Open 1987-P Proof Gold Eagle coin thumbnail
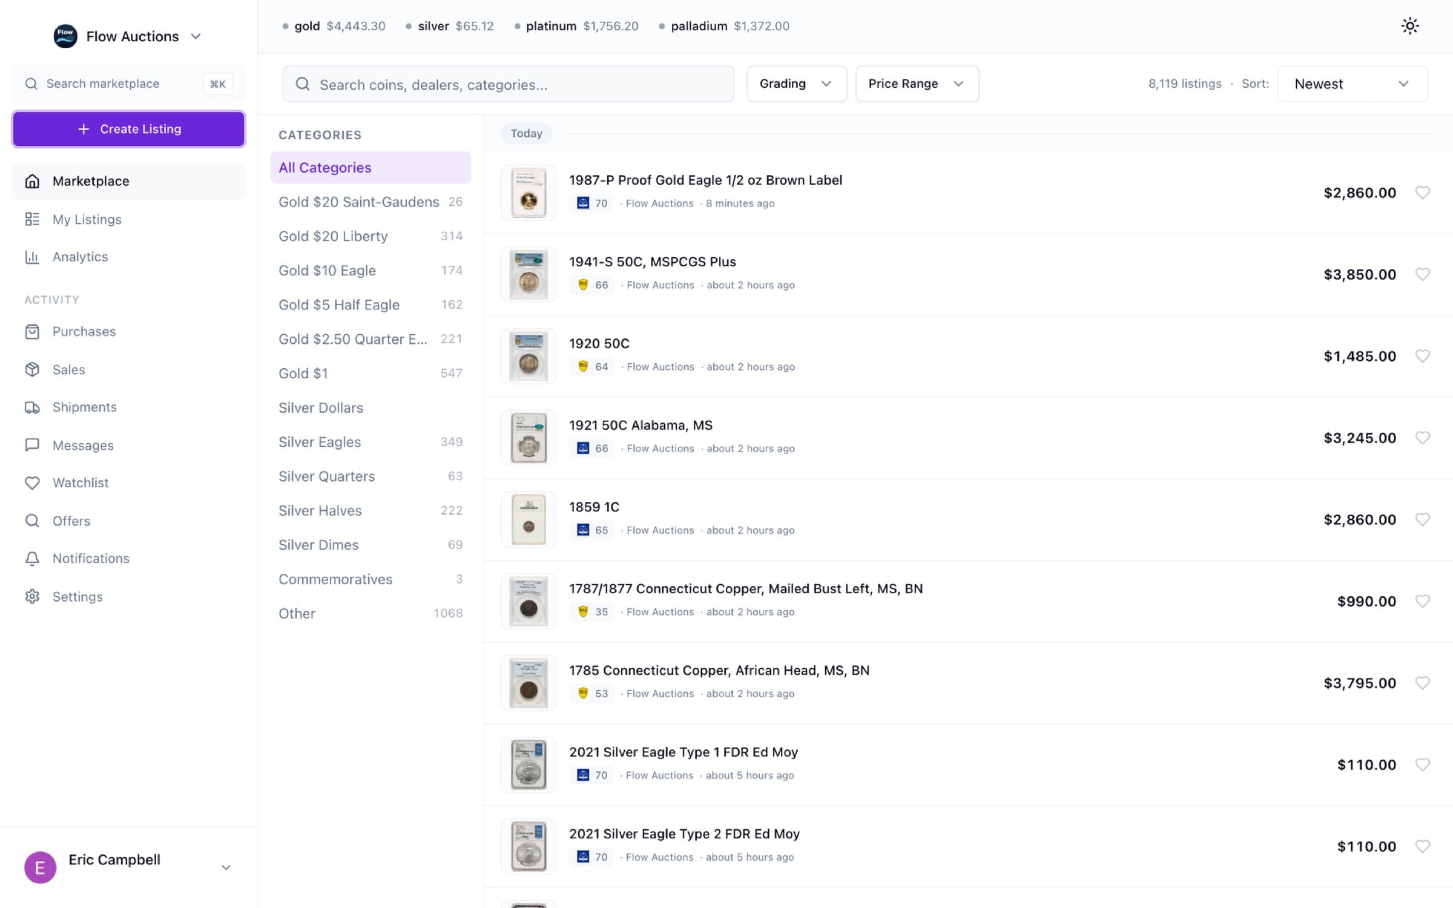Screen dimensions: 1453x908 (529, 192)
